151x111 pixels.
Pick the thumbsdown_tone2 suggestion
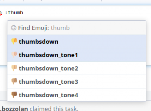(77, 68)
